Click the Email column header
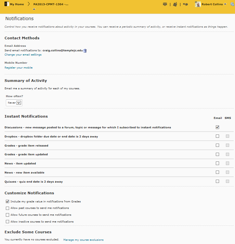 218,118
